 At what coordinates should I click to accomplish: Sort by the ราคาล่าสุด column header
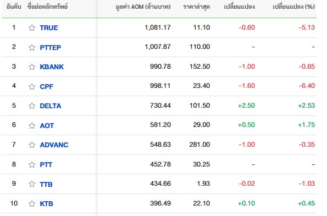(x=196, y=7)
